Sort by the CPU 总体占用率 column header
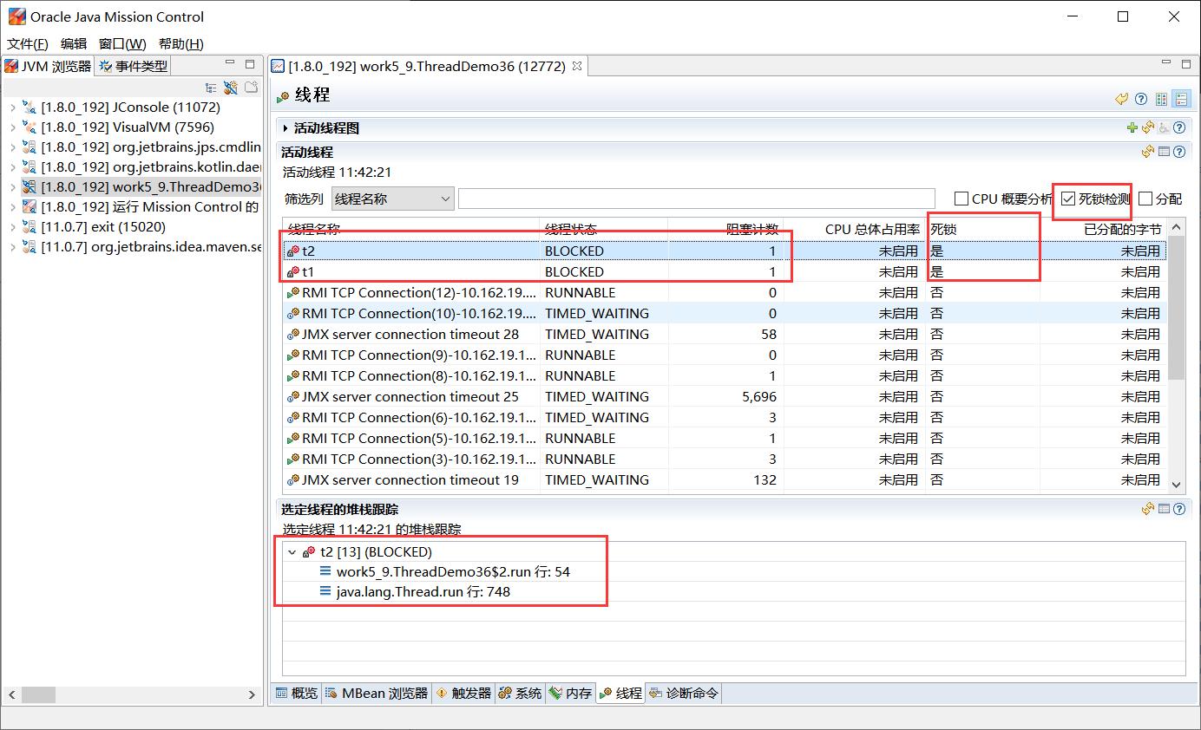Screen dimensions: 1201x730 click(854, 229)
